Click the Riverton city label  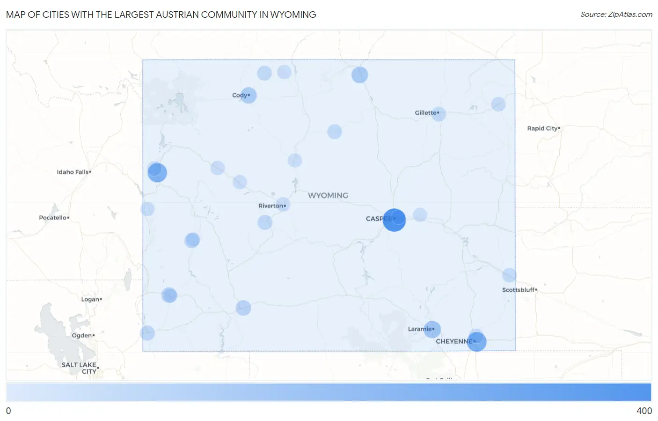(271, 206)
